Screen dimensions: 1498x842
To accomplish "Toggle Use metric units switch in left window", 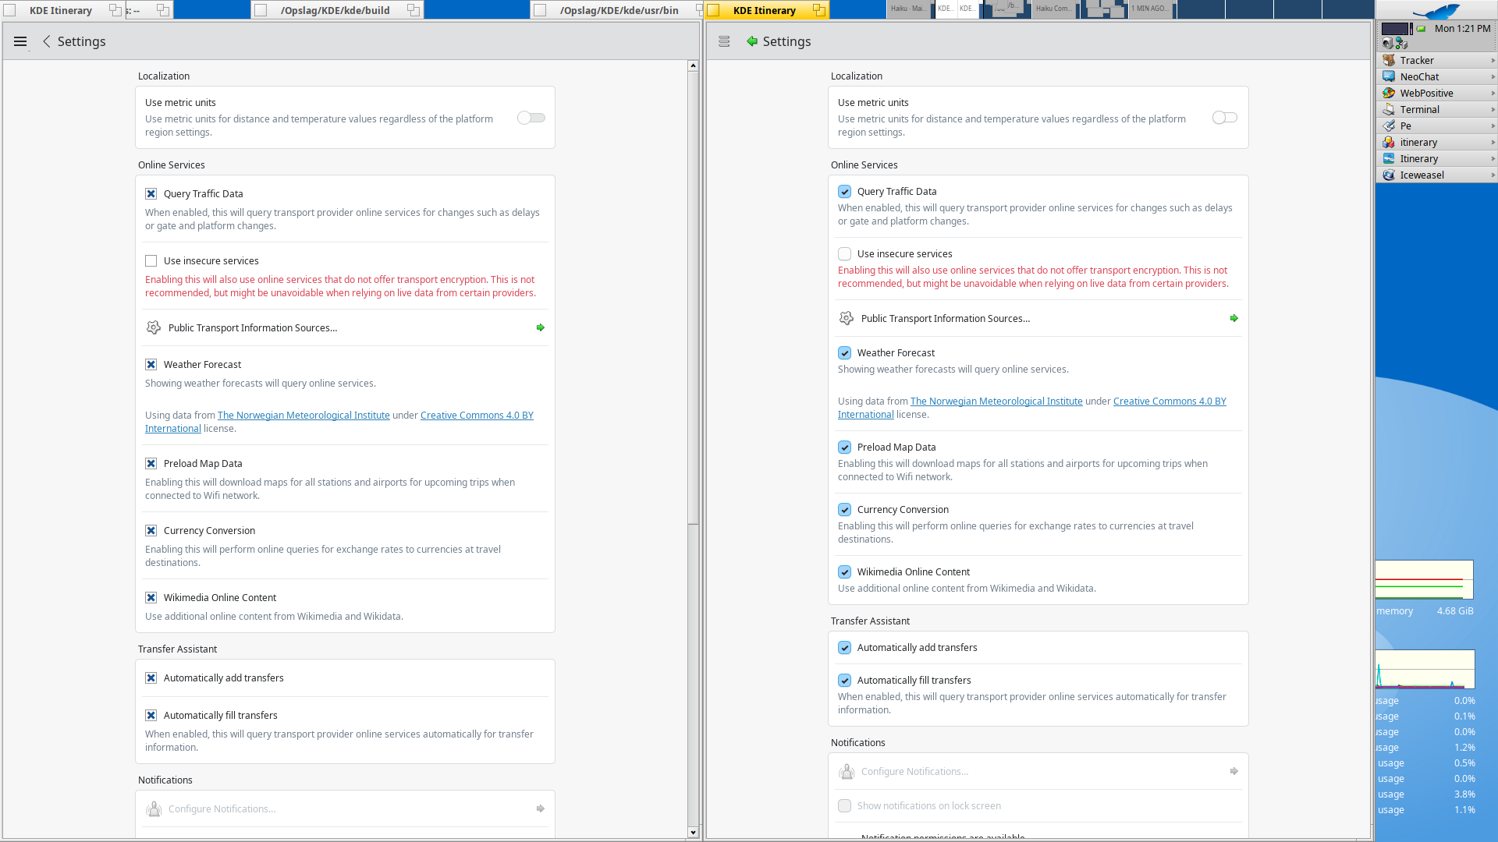I will tap(531, 118).
